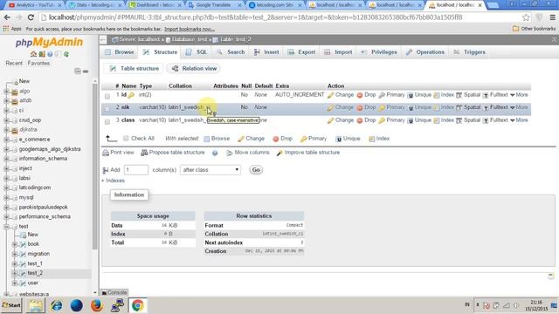Viewport: 559px width, 314px height.
Task: Drop the nik column
Action: coord(366,107)
